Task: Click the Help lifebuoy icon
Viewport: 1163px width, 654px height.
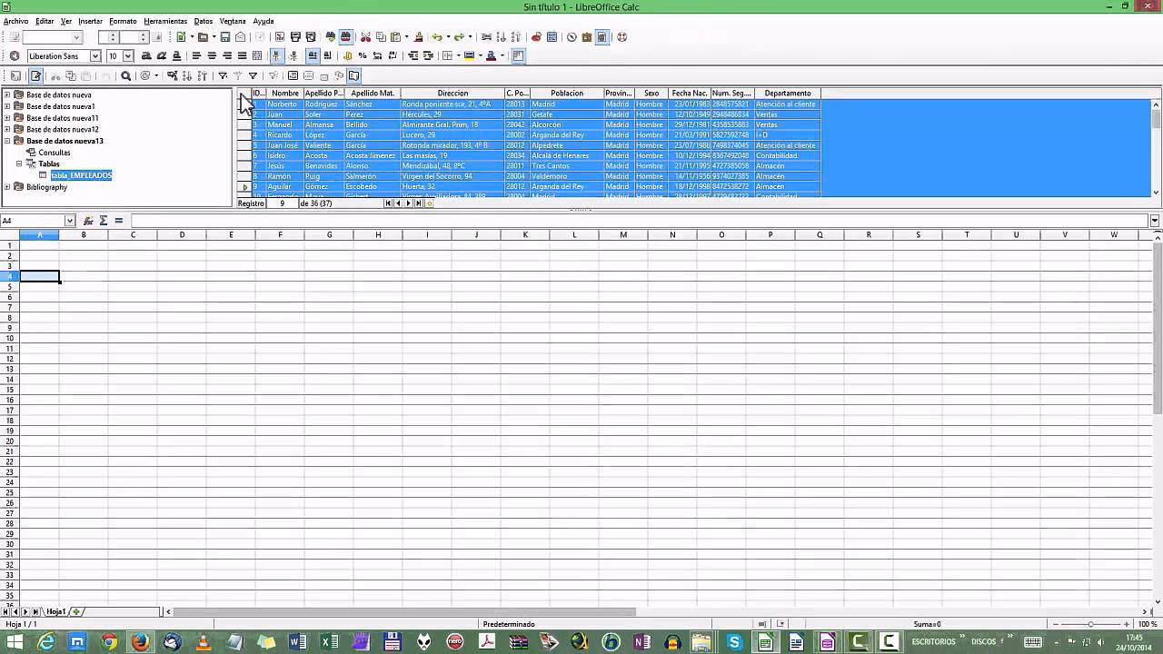Action: click(621, 37)
